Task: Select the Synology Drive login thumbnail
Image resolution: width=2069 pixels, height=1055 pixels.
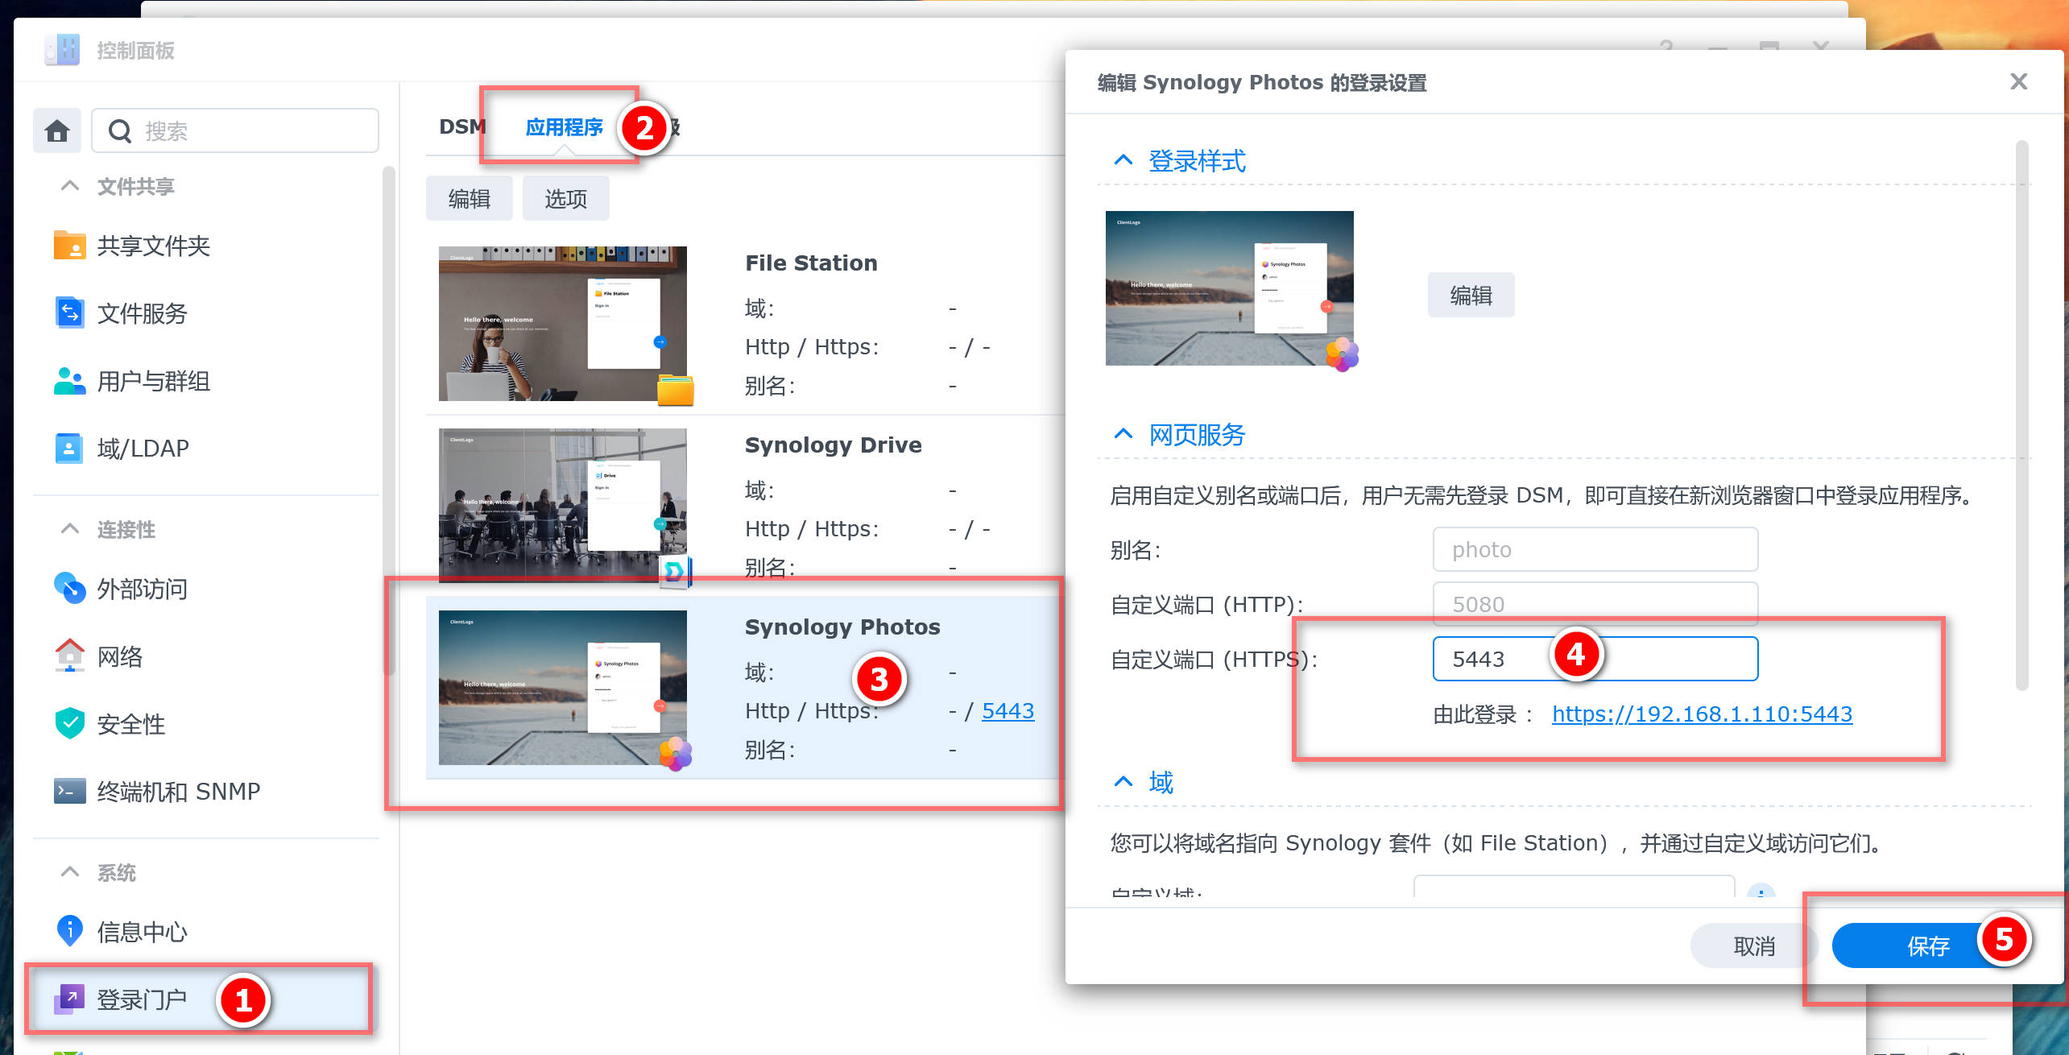Action: point(562,503)
